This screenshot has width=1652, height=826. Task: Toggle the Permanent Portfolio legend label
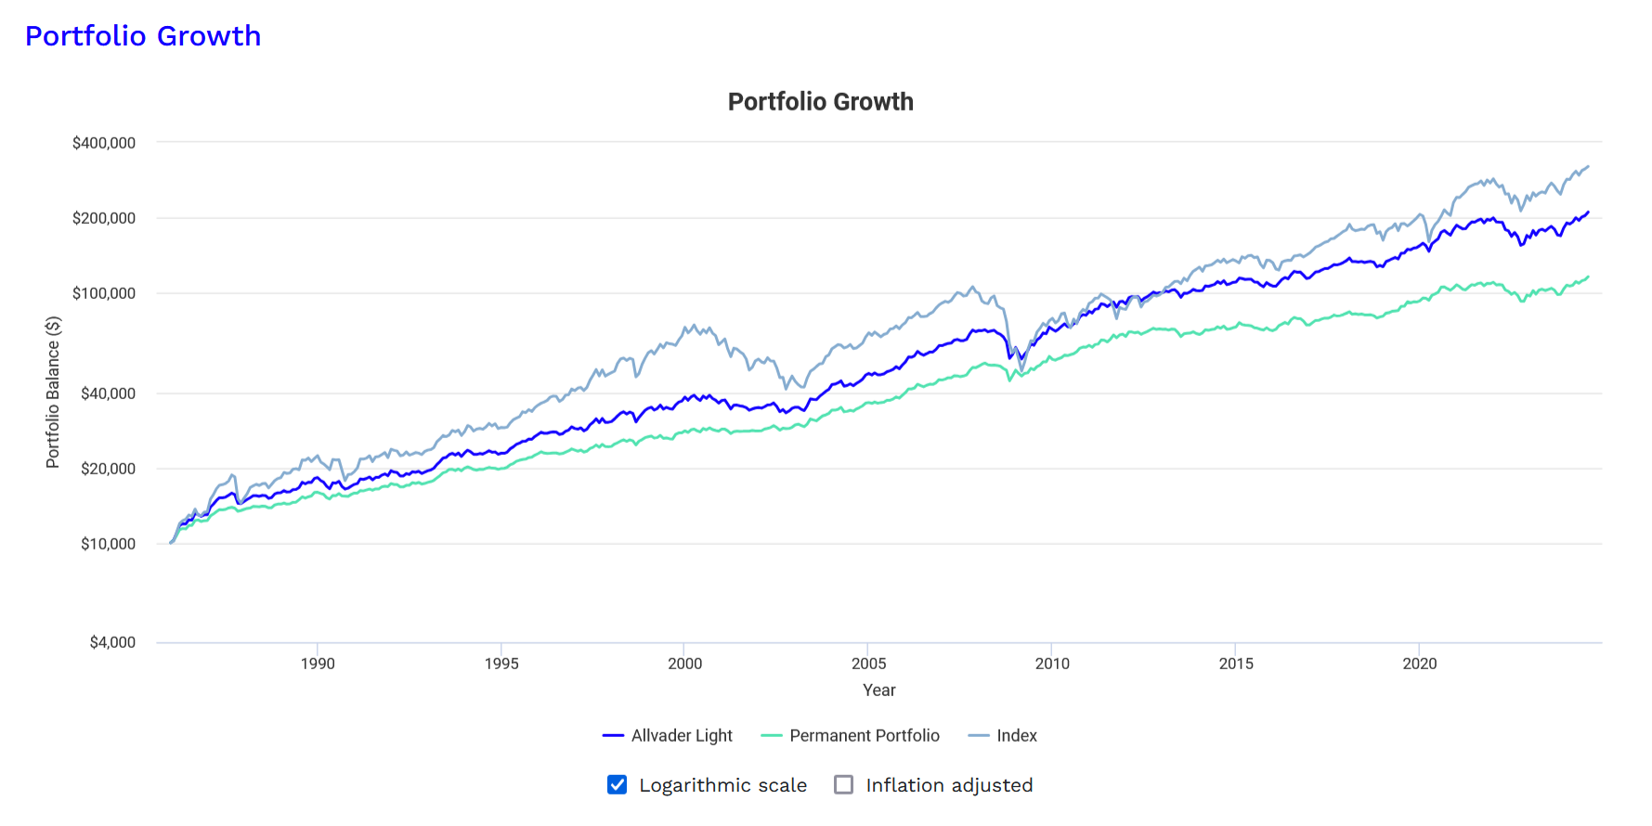tap(864, 736)
